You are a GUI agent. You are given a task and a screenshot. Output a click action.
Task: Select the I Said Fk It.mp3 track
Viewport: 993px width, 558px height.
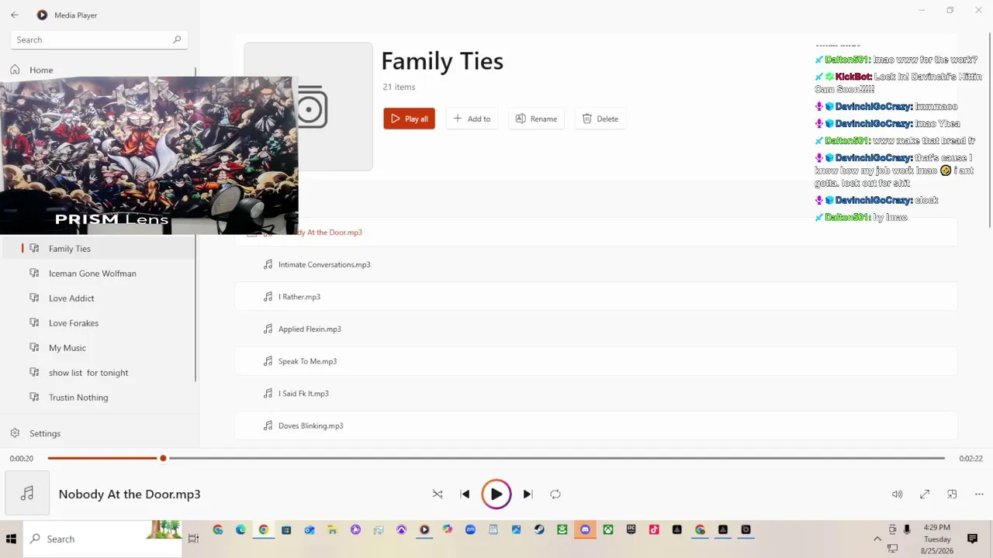click(x=596, y=394)
